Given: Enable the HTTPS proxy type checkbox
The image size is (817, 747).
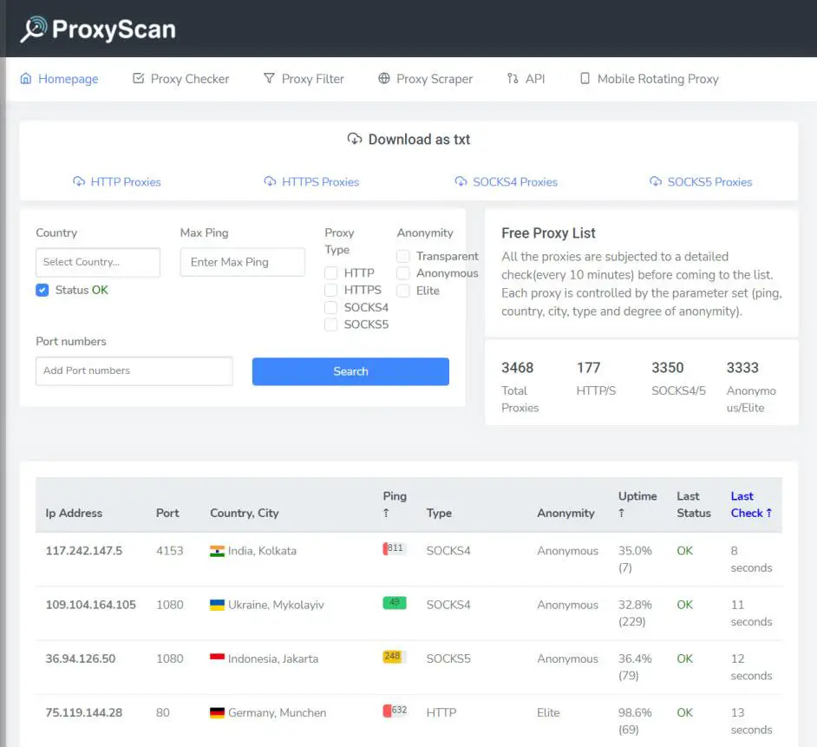Looking at the screenshot, I should coord(330,290).
